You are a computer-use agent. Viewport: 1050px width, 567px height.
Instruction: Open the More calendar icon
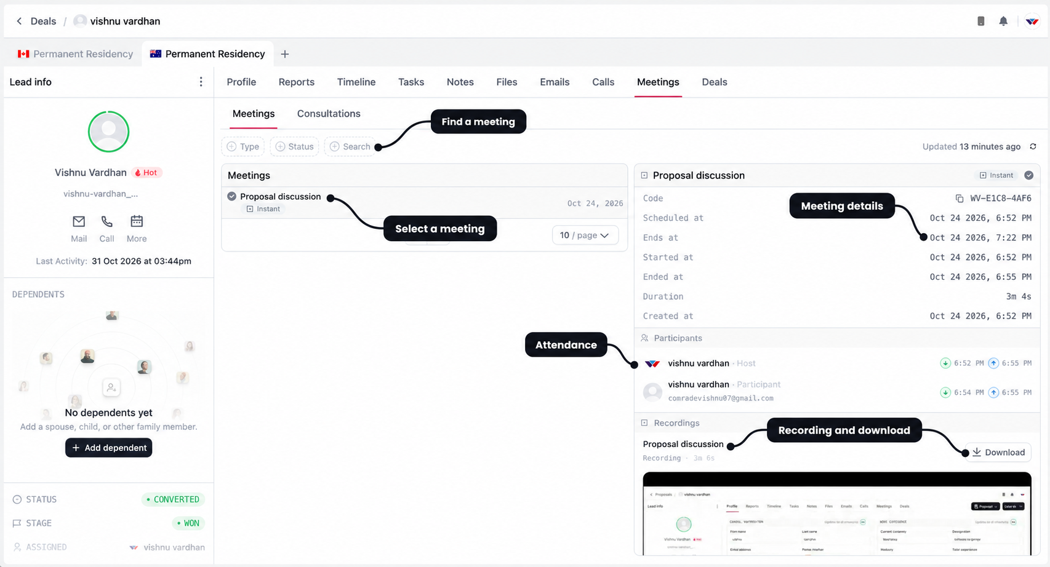(x=137, y=221)
